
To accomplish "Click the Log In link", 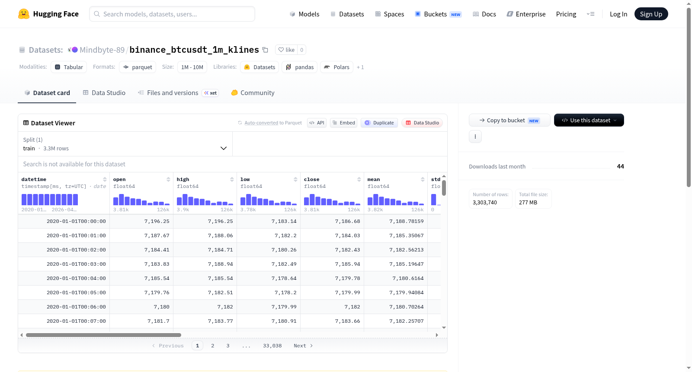I will click(x=618, y=14).
